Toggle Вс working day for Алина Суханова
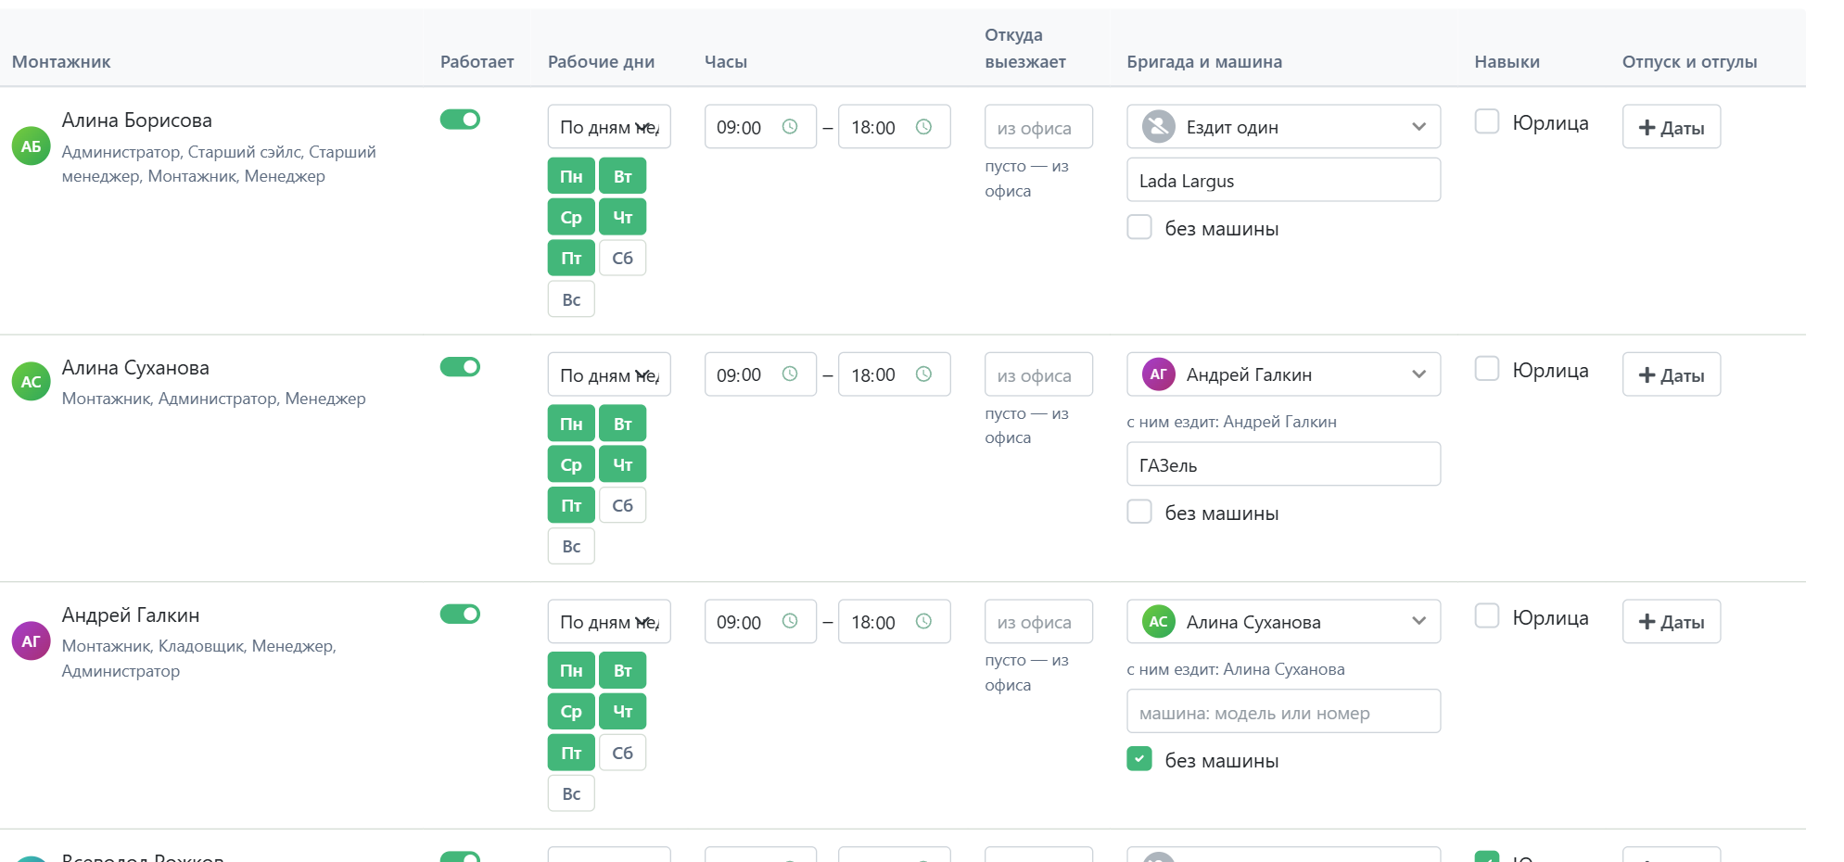 571,546
